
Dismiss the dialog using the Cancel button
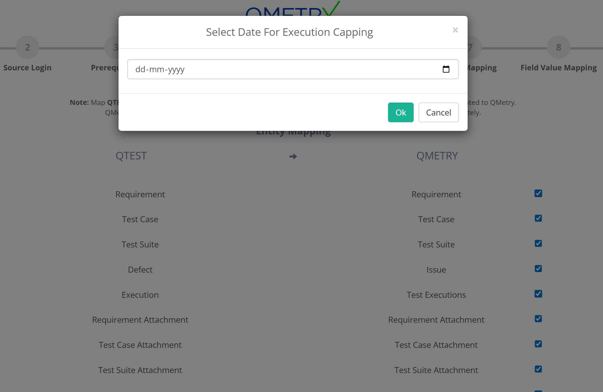point(439,112)
